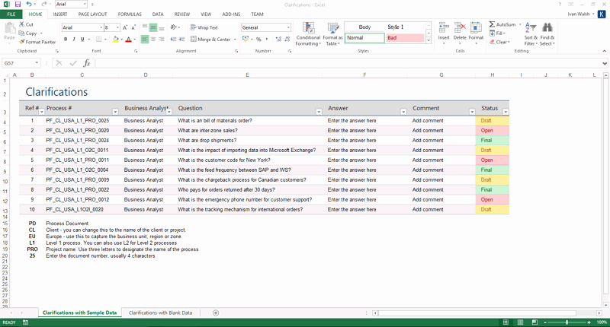Click the Wrap Text button
The width and height of the screenshot is (610, 327).
204,27
